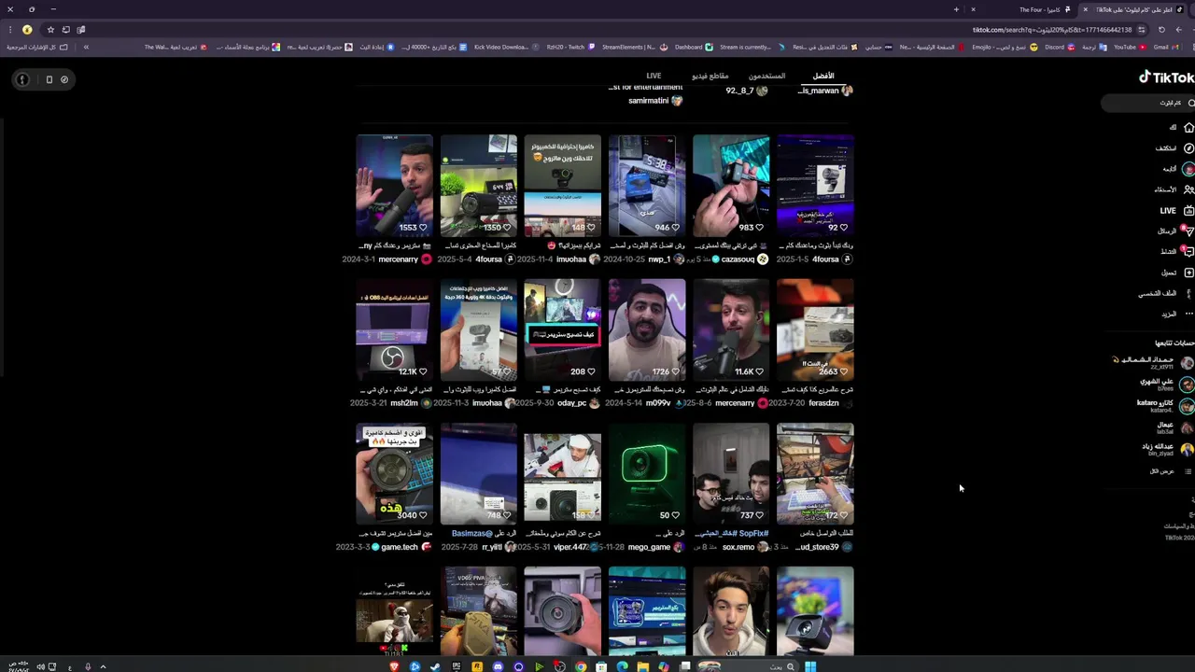This screenshot has width=1195, height=672.
Task: Select the Users results tab
Action: coord(766,76)
